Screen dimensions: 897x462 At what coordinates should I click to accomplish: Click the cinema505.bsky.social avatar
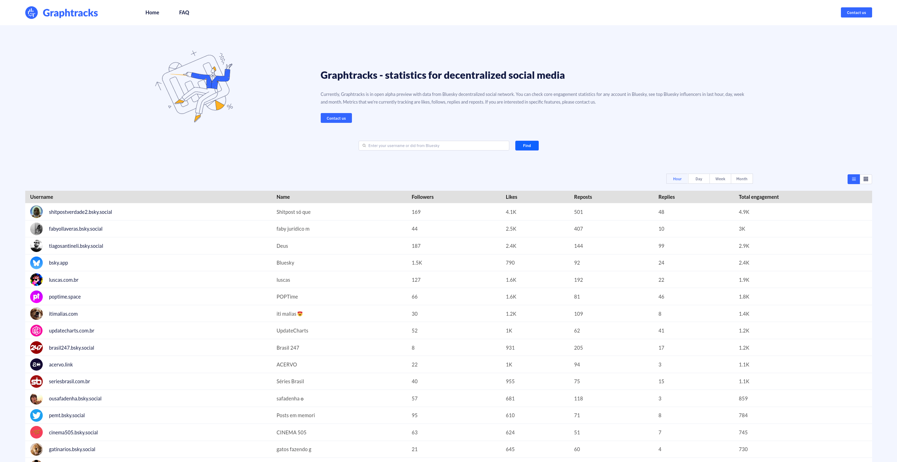[36, 433]
